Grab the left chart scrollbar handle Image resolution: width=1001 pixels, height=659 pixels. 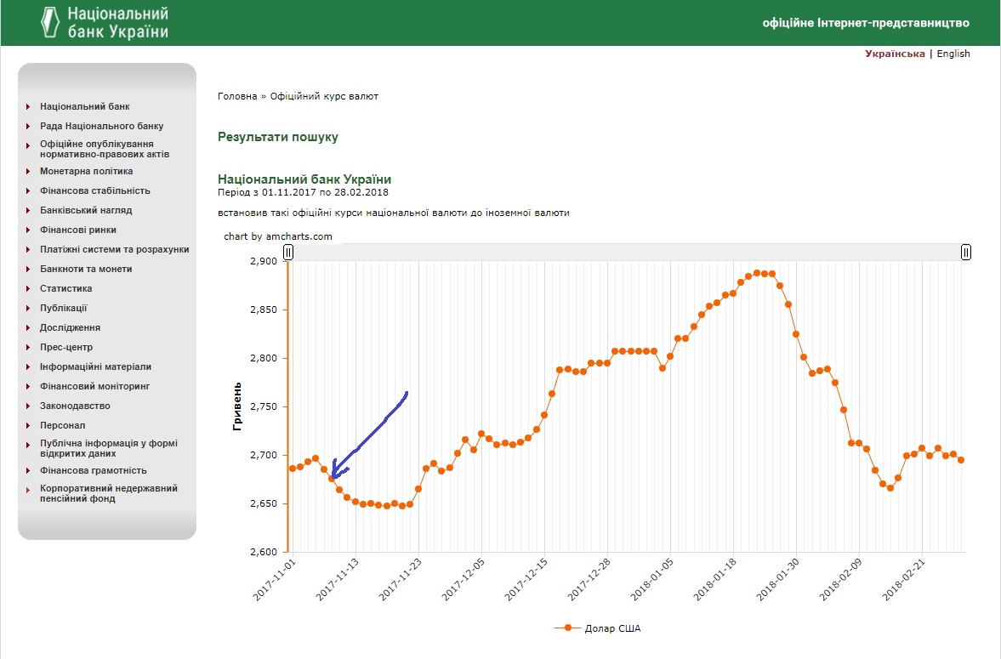[288, 253]
